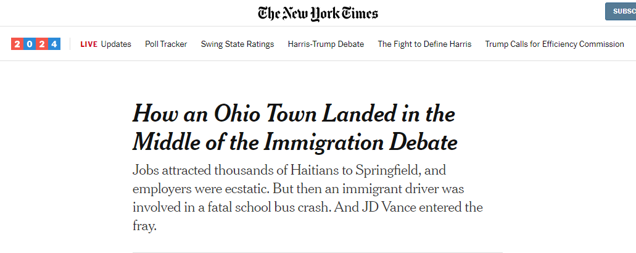Screen dimensions: 636x253
Task: Click the red "2" tile between 0 and 4
Action: pos(42,44)
